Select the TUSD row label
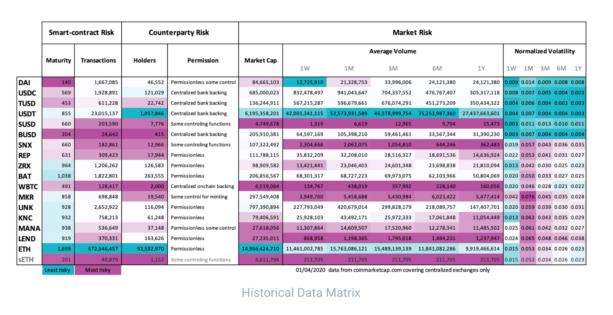Image resolution: width=613 pixels, height=315 pixels. [27, 103]
